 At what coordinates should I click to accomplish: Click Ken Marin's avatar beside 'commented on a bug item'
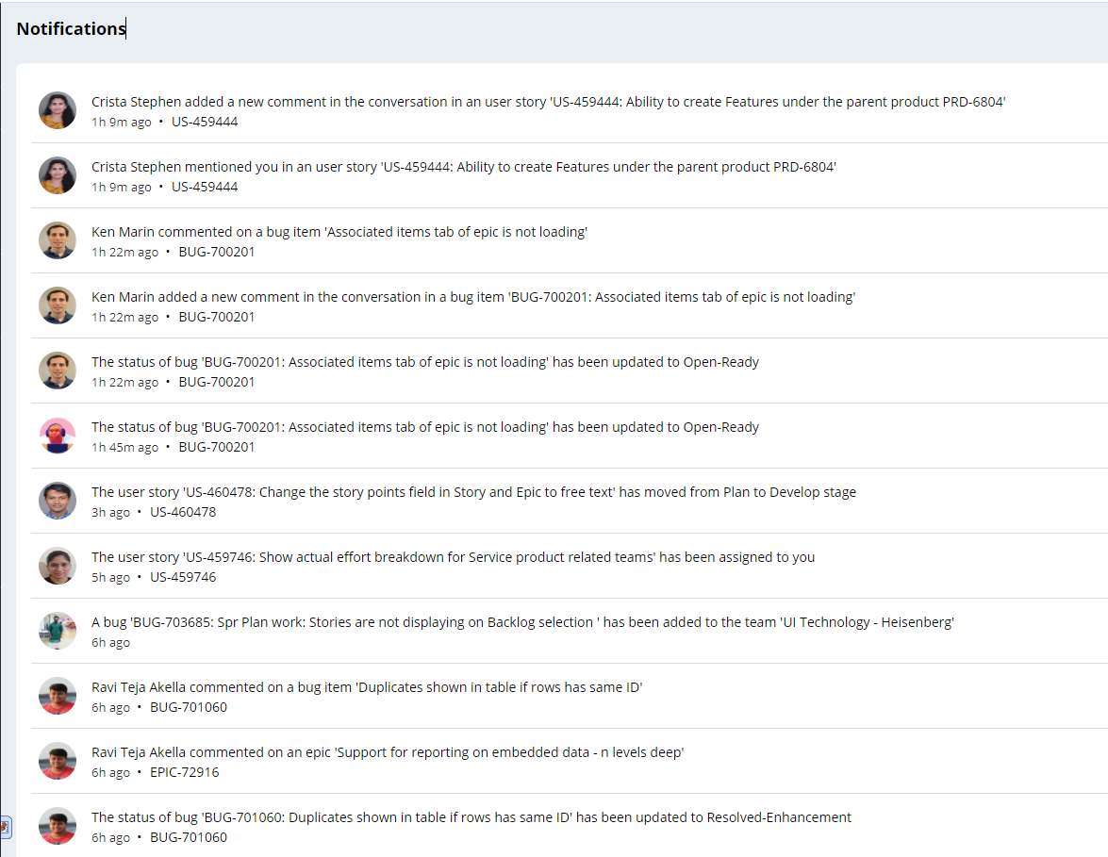(58, 240)
